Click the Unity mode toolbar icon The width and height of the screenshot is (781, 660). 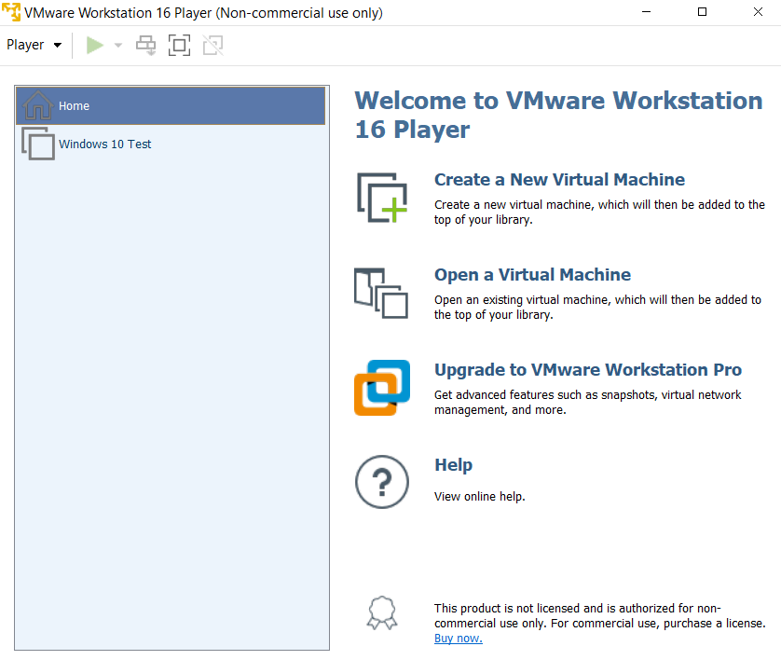pyautogui.click(x=213, y=46)
